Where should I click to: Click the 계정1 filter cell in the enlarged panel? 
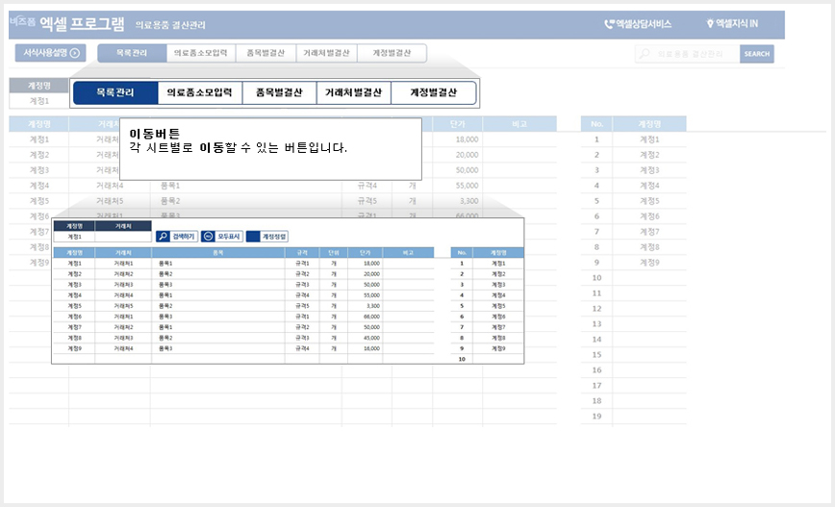coord(74,237)
